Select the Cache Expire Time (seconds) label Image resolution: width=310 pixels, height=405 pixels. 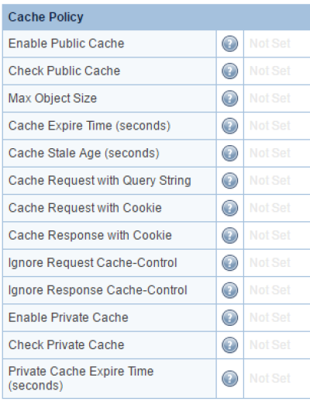(89, 126)
